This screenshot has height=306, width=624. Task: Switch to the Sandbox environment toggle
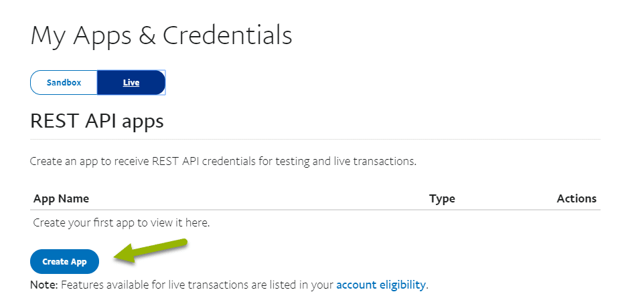click(x=64, y=83)
